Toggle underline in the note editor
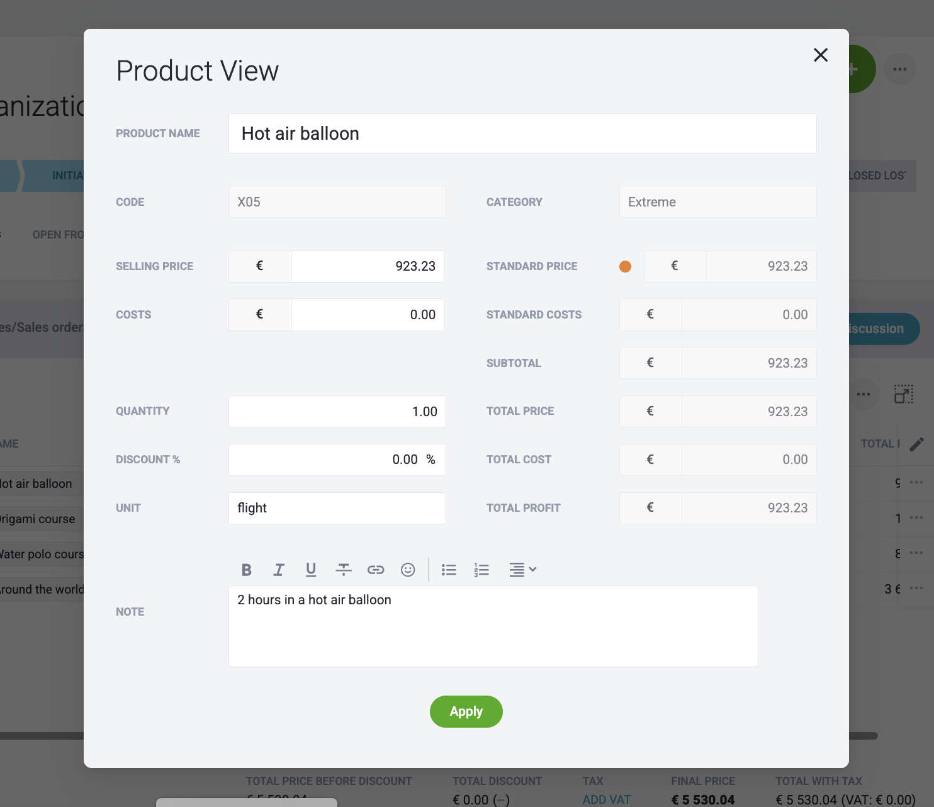 [311, 570]
